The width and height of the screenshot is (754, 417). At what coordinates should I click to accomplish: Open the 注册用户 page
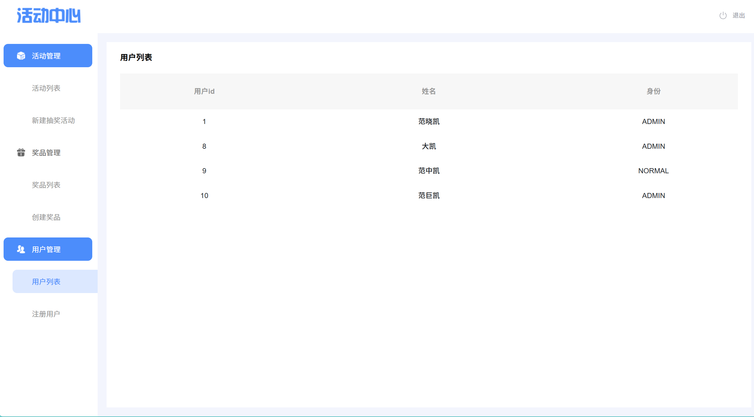click(x=46, y=314)
